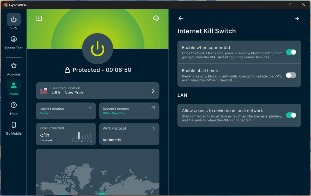Turn on Enable at all times
Image resolution: width=311 pixels, height=196 pixels.
291,75
